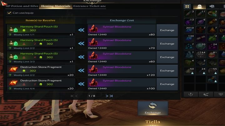Select the bag inventory tab icon

tap(199, 7)
